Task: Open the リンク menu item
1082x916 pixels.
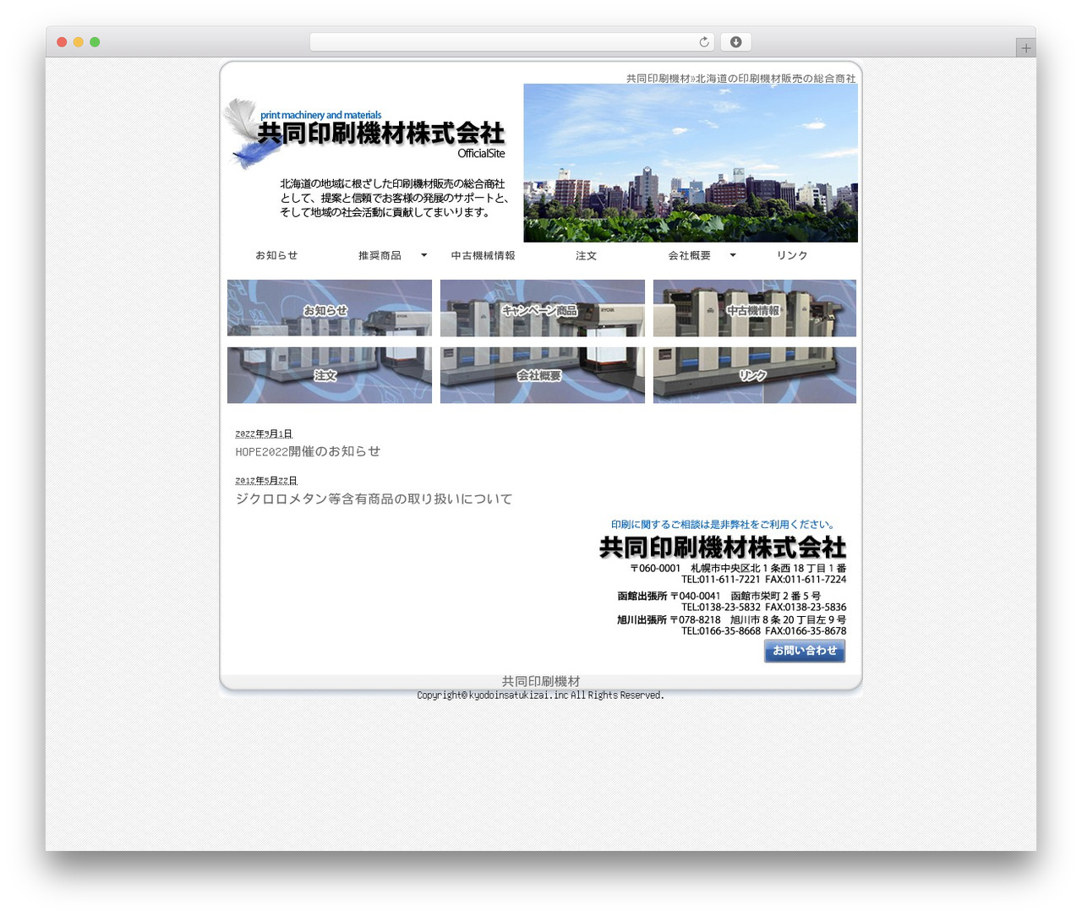Action: [x=792, y=255]
